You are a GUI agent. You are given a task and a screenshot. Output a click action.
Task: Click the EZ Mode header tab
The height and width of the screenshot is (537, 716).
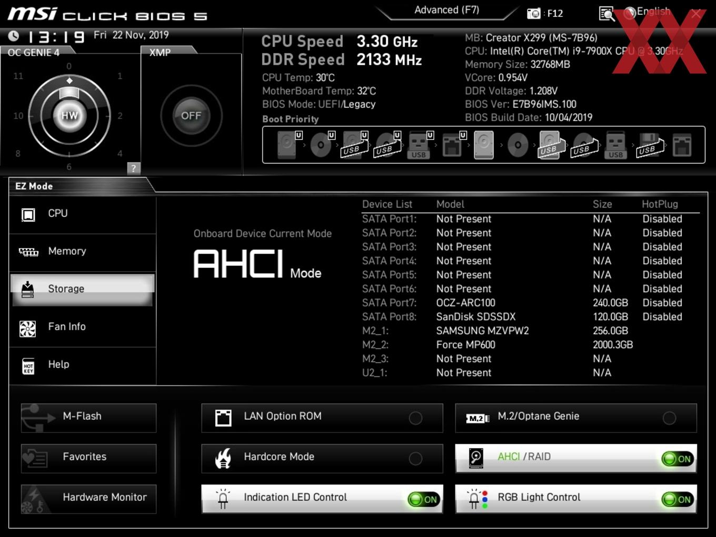[34, 186]
